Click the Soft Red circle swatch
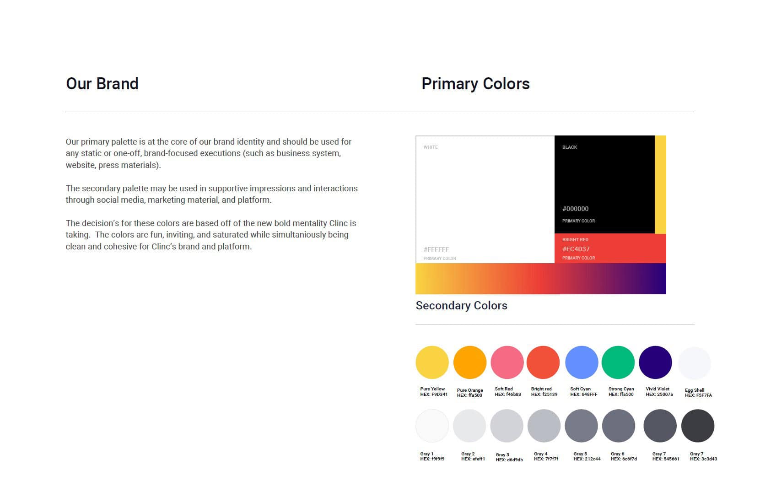This screenshot has width=760, height=492. (507, 362)
